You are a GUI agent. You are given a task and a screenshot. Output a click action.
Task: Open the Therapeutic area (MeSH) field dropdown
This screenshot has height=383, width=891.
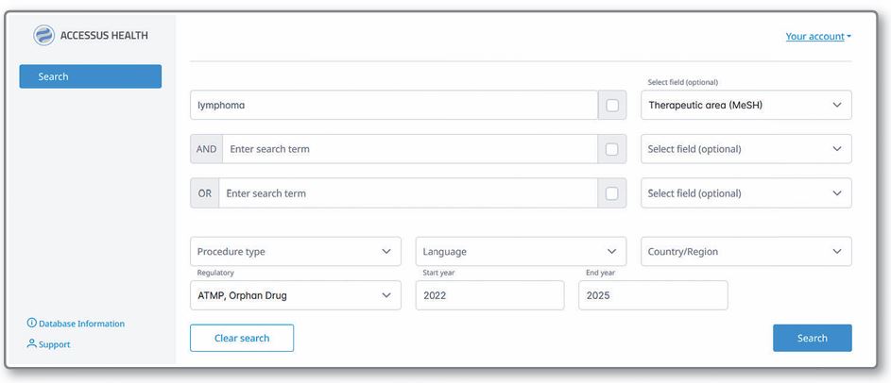745,106
